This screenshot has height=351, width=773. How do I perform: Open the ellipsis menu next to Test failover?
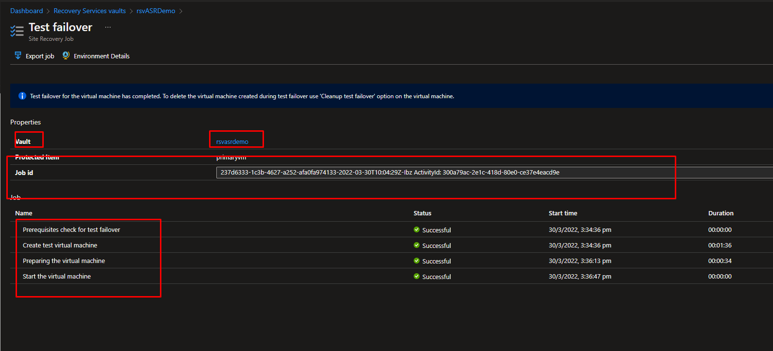(x=108, y=27)
